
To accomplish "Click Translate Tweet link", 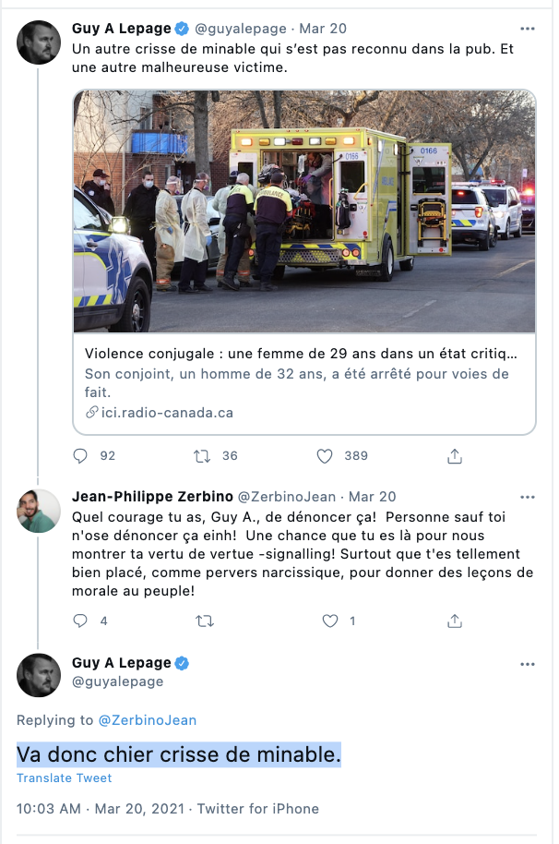I will (x=64, y=778).
